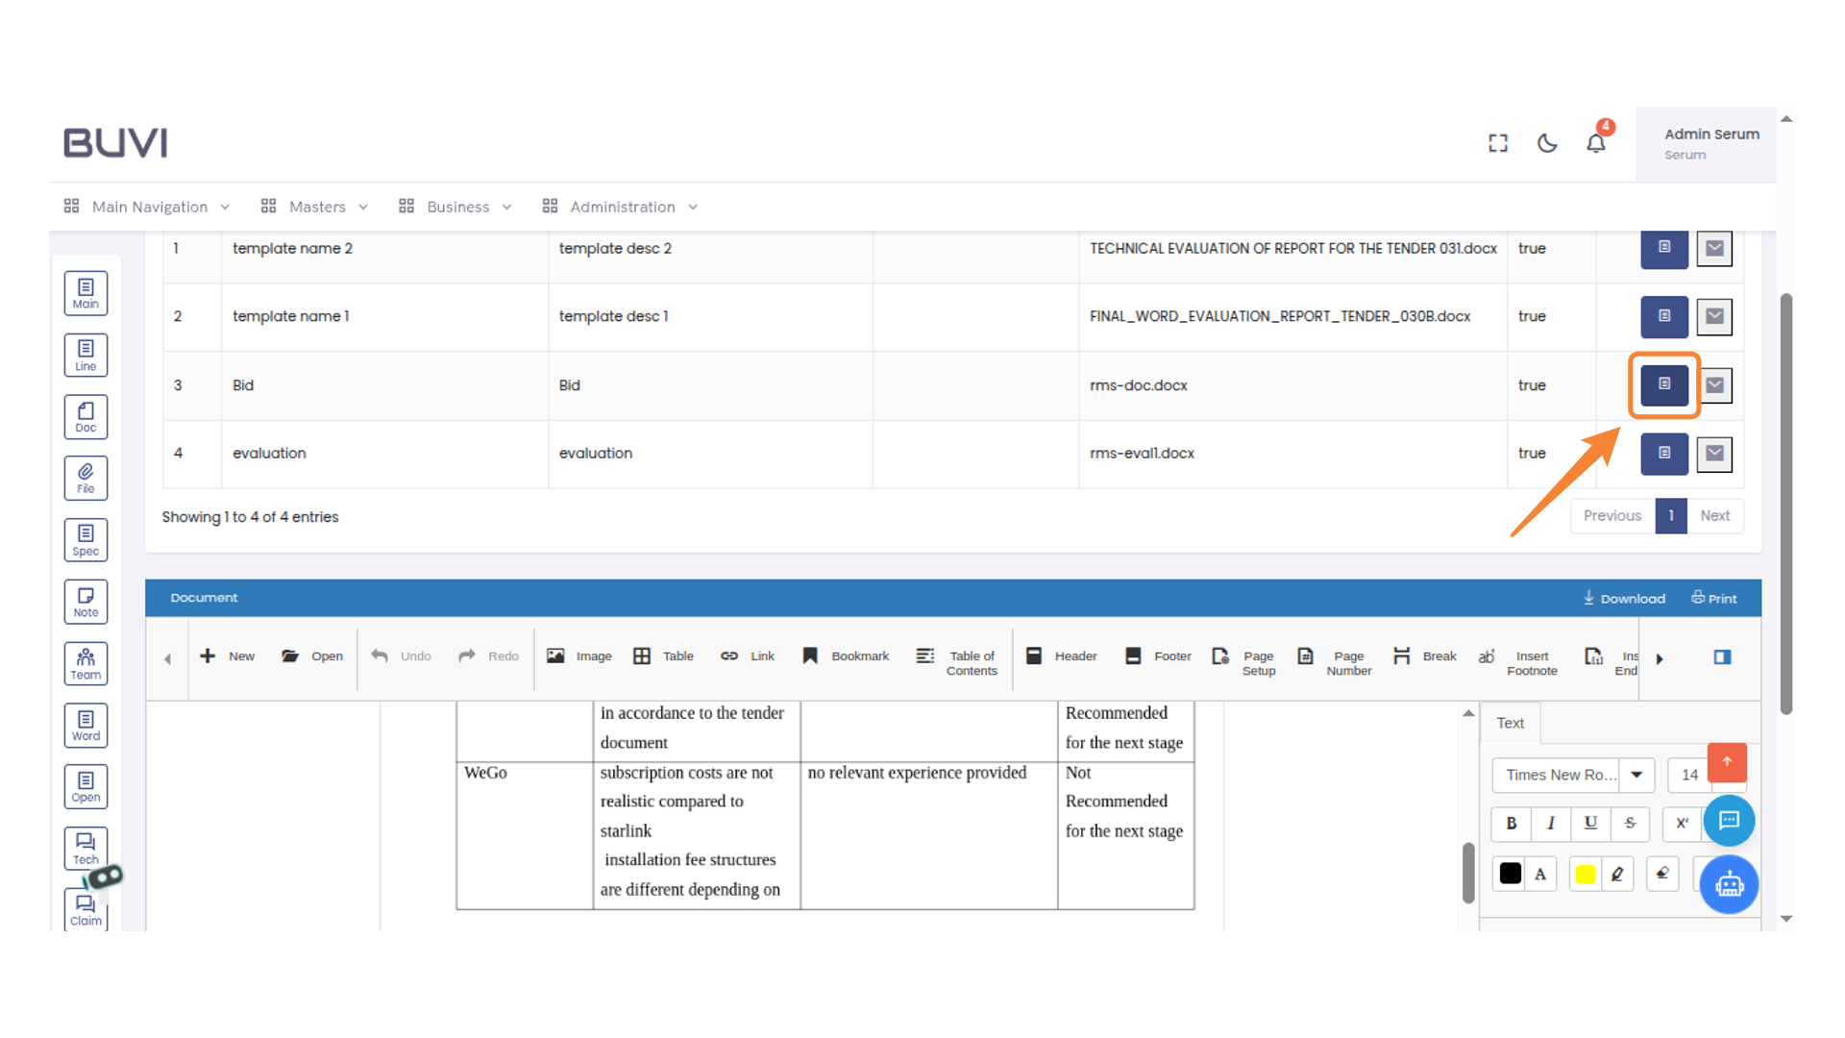Click the Download button
Screen dimensions: 1845x1038
point(1624,598)
